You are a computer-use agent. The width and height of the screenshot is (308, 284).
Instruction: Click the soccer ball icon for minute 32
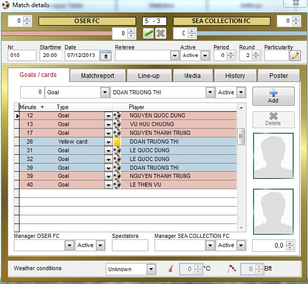pyautogui.click(x=117, y=159)
